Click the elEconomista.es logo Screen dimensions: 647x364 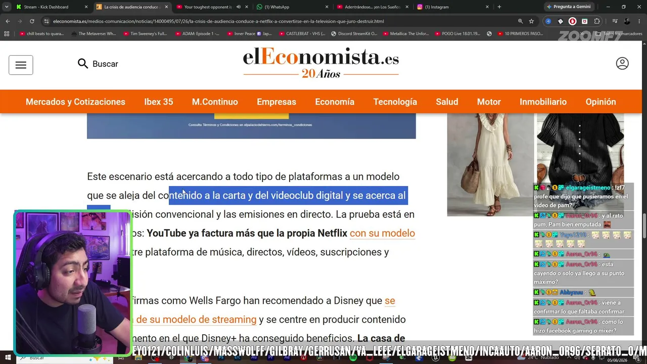coord(321,63)
